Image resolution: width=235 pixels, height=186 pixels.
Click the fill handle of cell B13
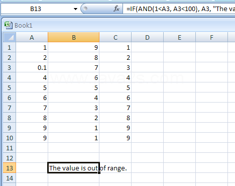pyautogui.click(x=99, y=172)
